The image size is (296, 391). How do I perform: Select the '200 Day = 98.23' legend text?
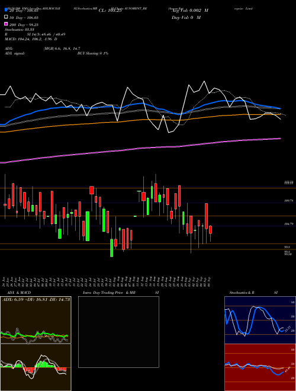point(24,25)
